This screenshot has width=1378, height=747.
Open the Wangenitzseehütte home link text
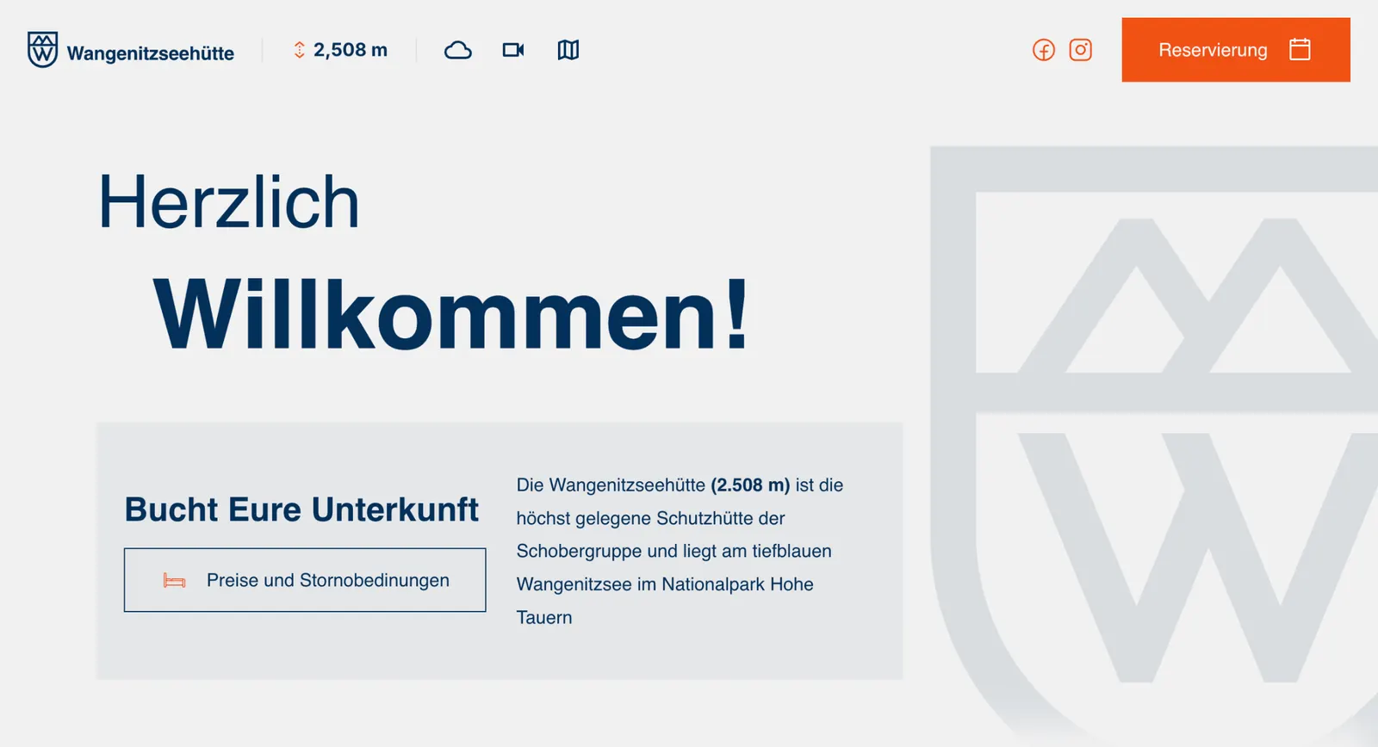151,53
